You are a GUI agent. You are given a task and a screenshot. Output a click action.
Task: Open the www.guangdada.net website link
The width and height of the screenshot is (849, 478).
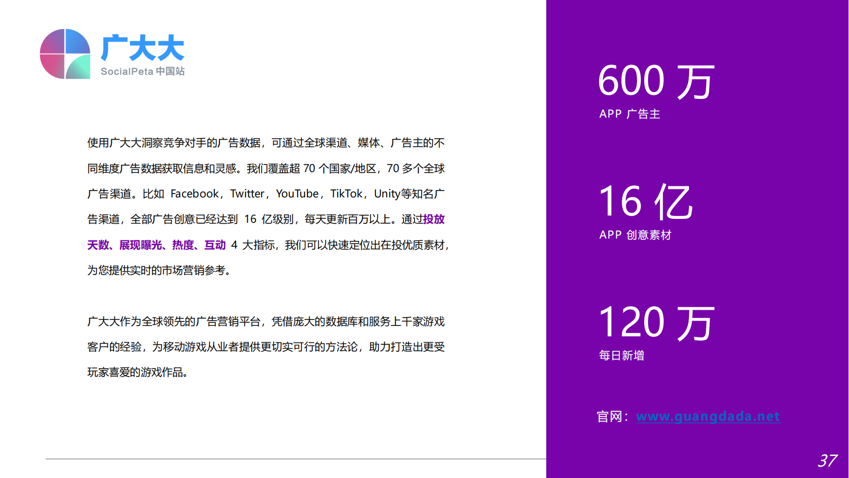click(x=708, y=416)
